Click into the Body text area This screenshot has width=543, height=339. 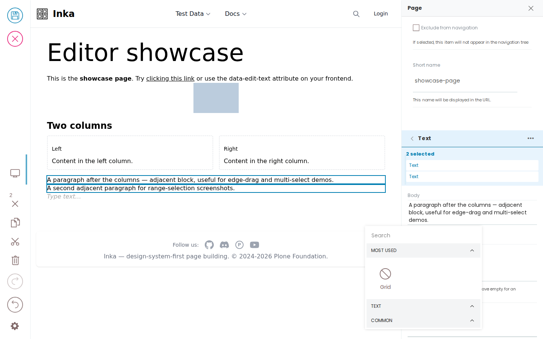(x=472, y=212)
